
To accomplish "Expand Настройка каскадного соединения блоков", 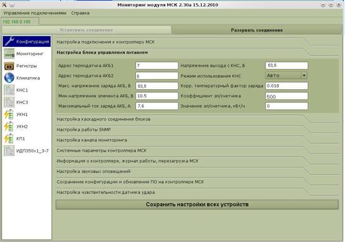I will click(x=197, y=119).
